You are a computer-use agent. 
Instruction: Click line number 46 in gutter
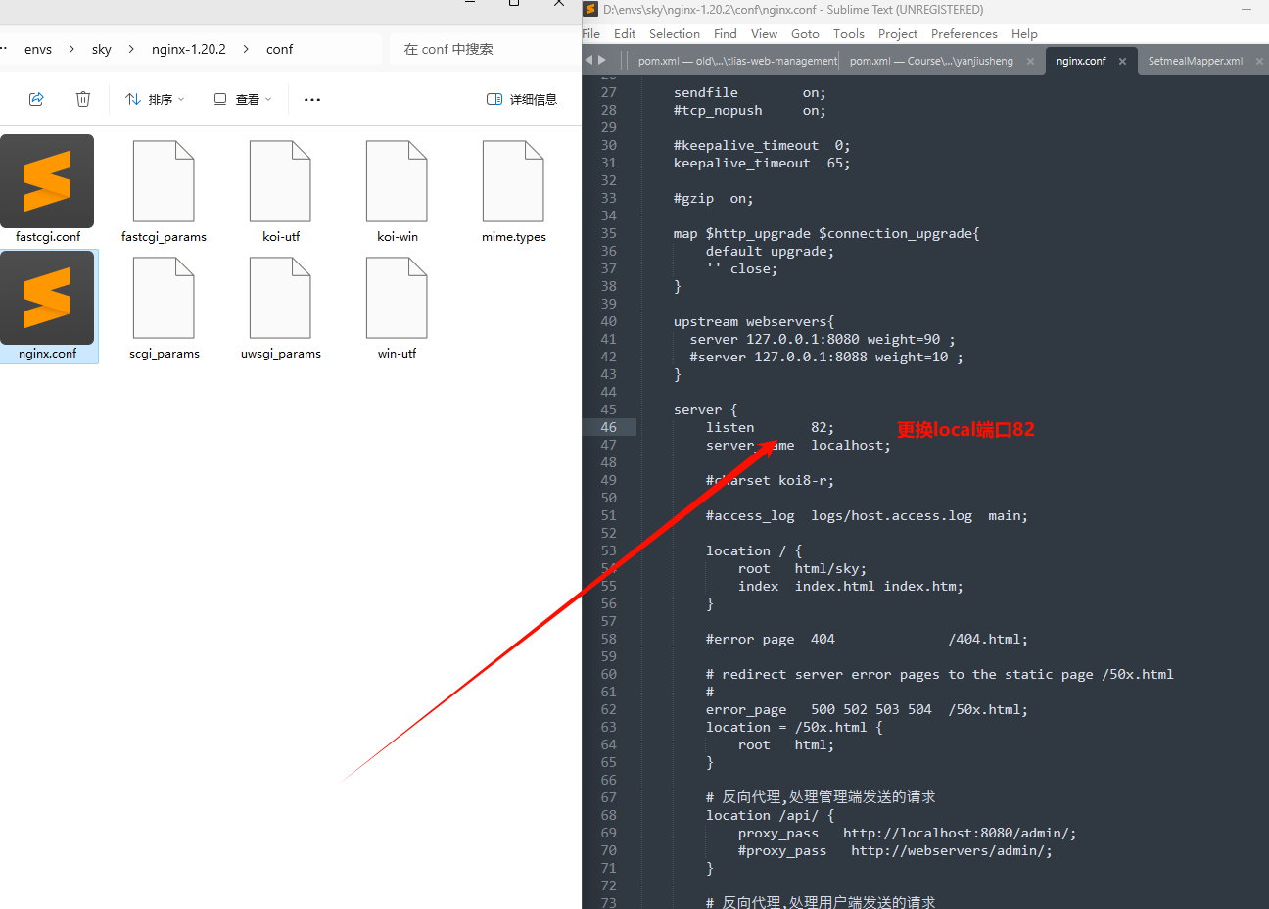point(609,427)
